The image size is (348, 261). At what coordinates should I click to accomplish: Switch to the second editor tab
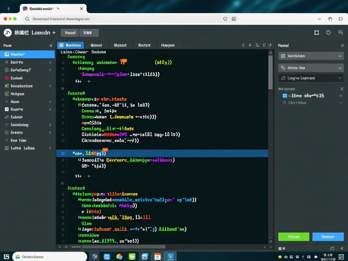pos(97,45)
